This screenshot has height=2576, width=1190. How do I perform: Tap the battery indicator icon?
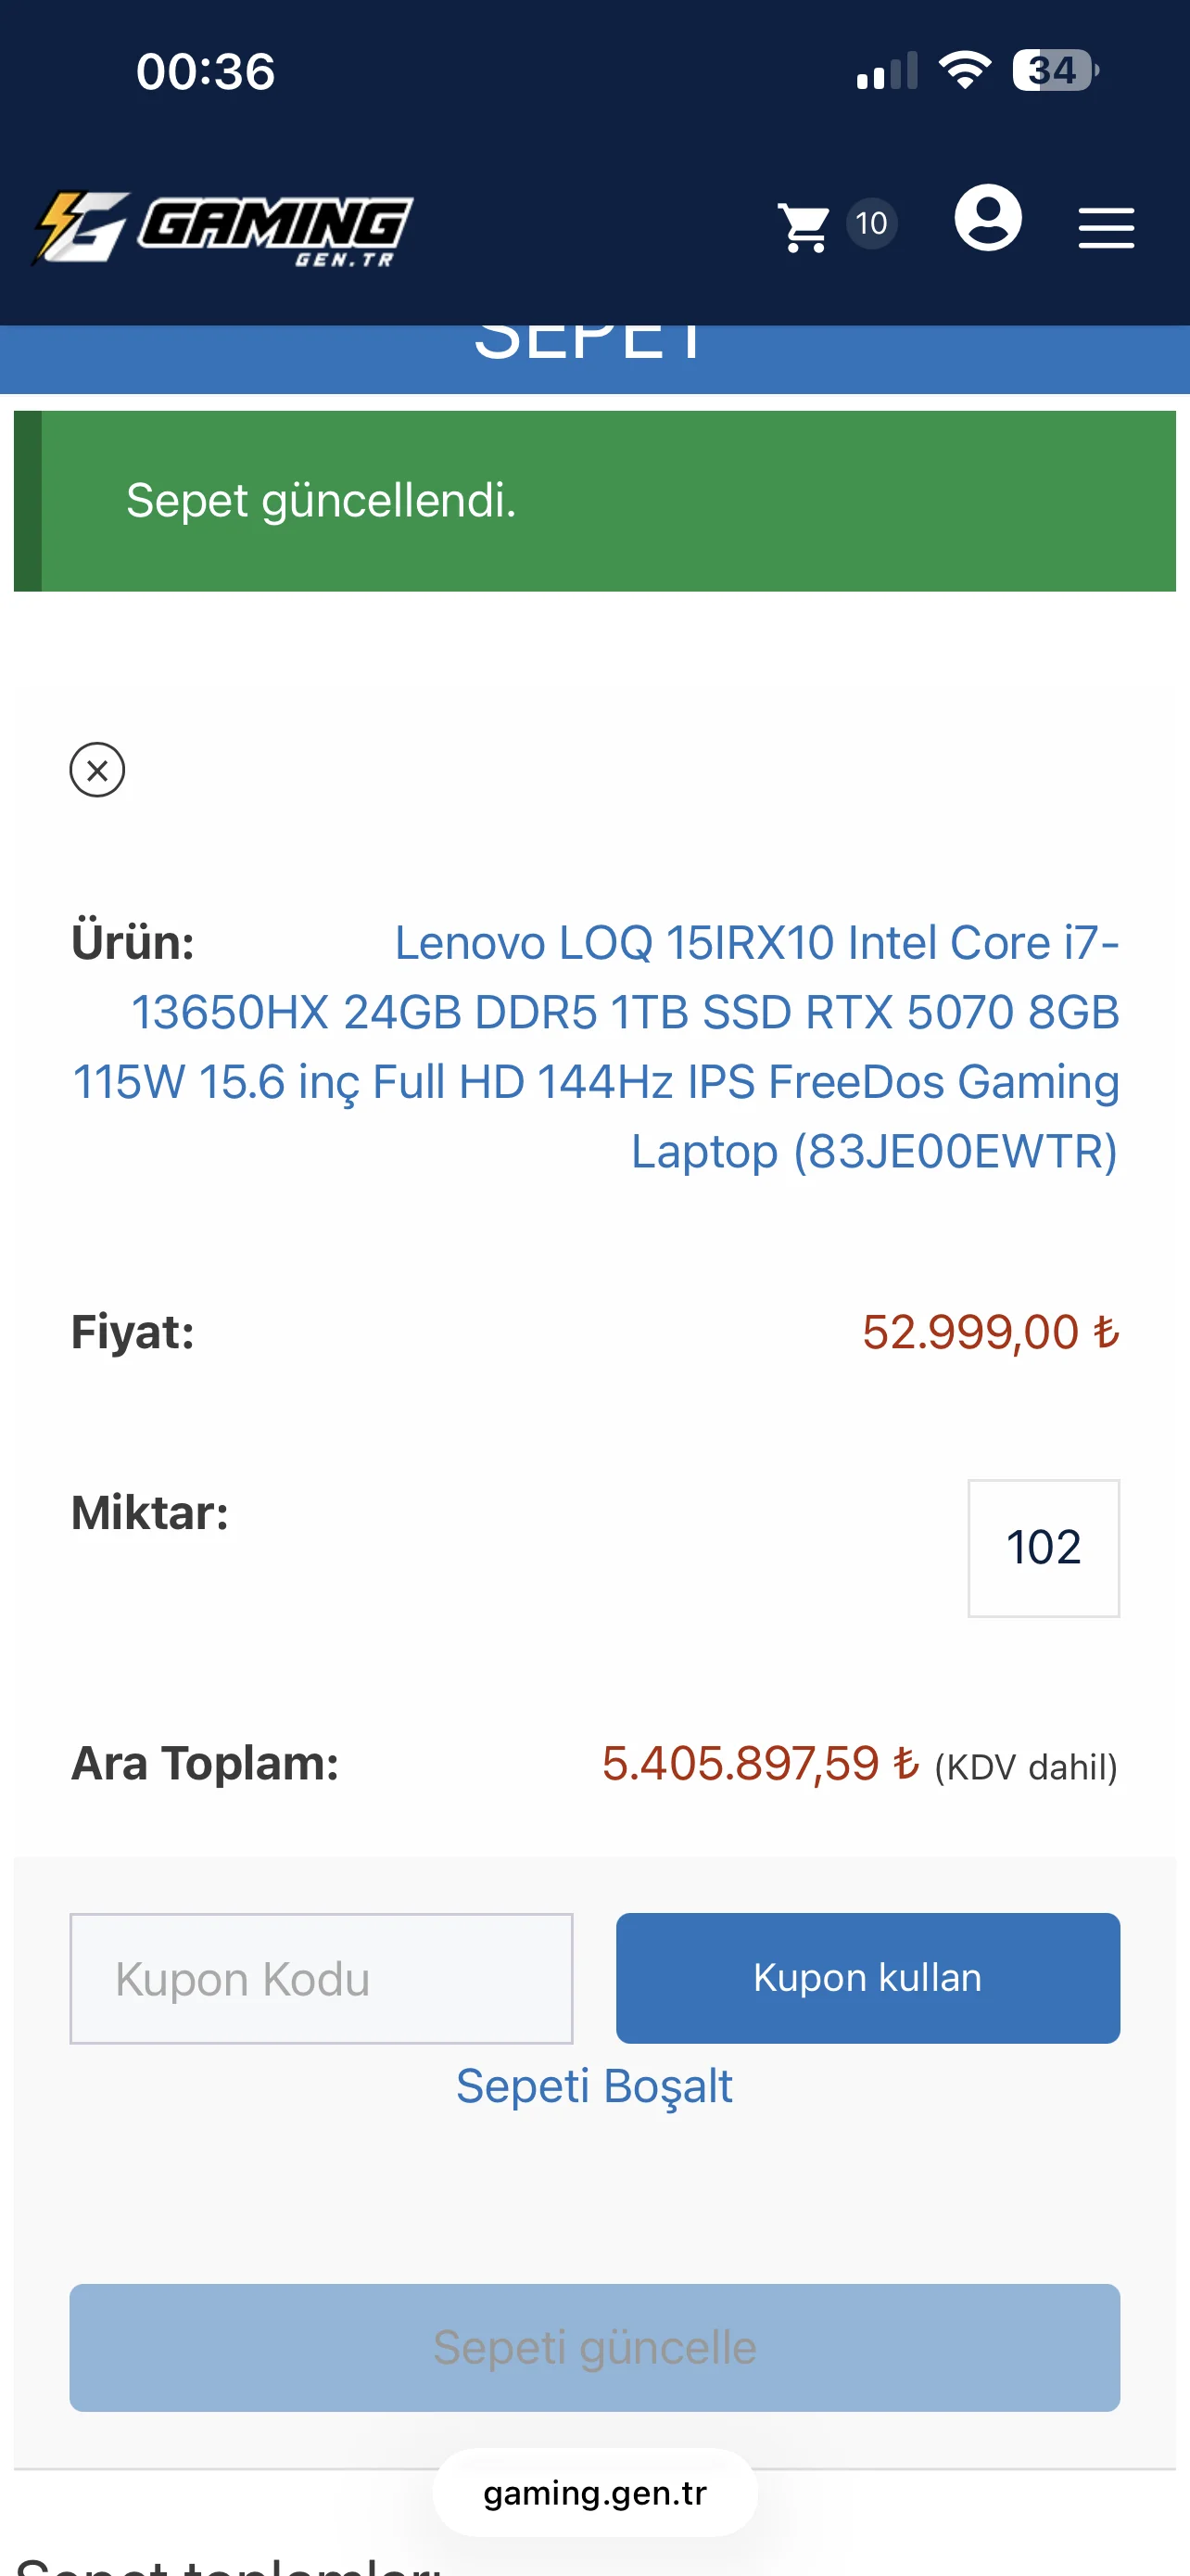click(1055, 70)
